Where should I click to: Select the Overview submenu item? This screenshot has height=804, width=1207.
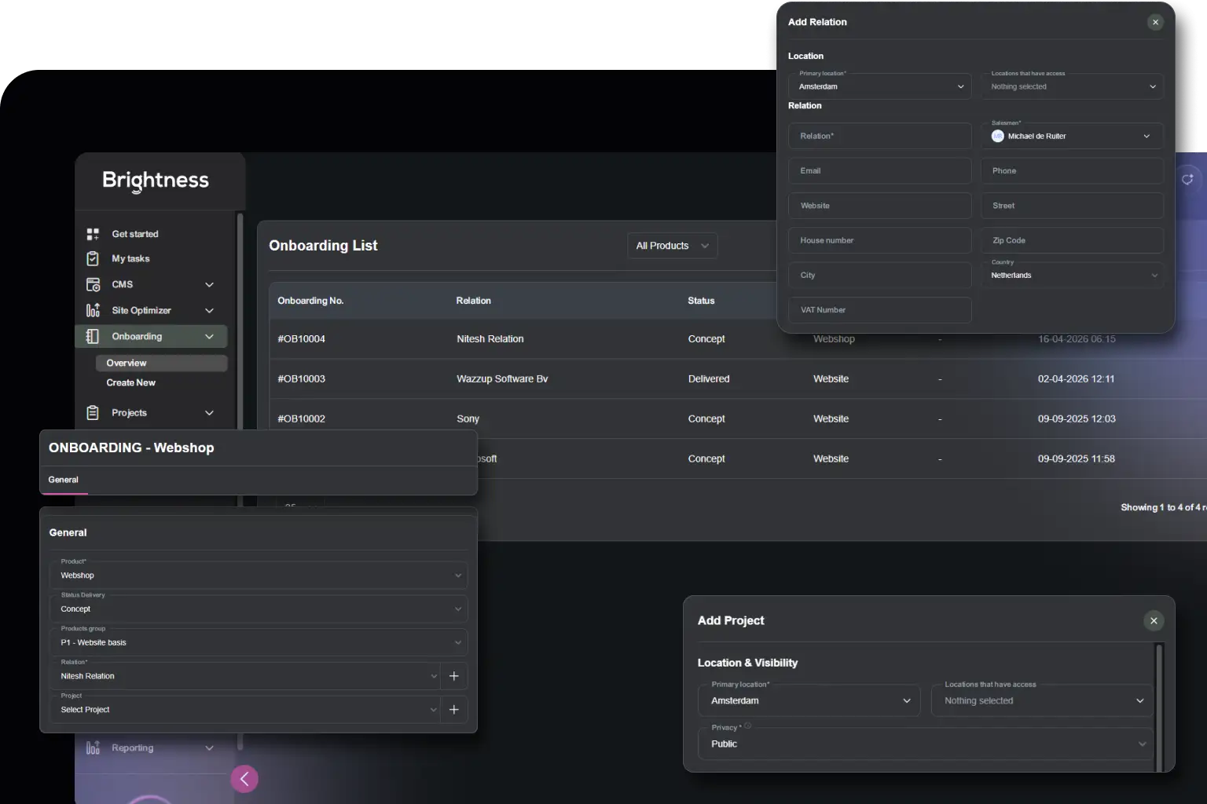pos(161,363)
